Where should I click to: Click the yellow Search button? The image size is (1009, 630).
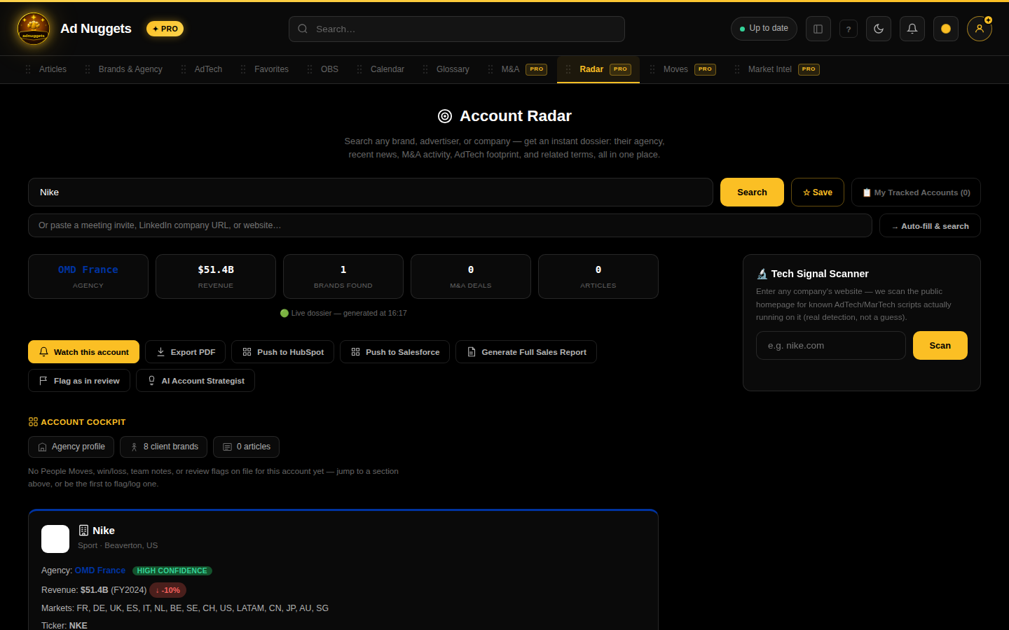point(752,192)
